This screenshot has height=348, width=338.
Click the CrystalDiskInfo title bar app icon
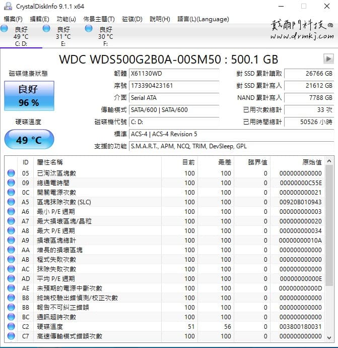point(8,6)
